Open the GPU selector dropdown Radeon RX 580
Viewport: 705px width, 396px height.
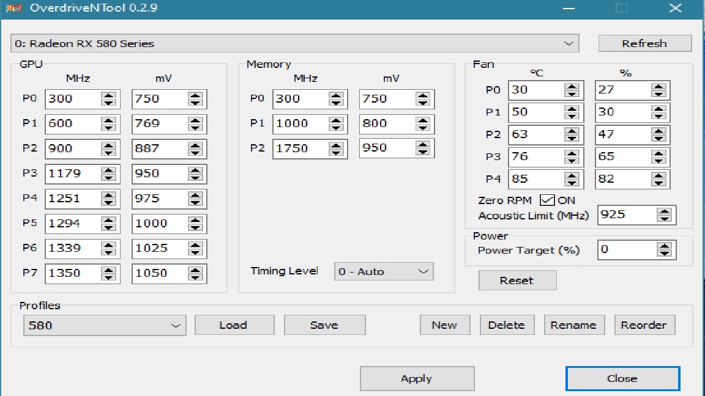[294, 43]
